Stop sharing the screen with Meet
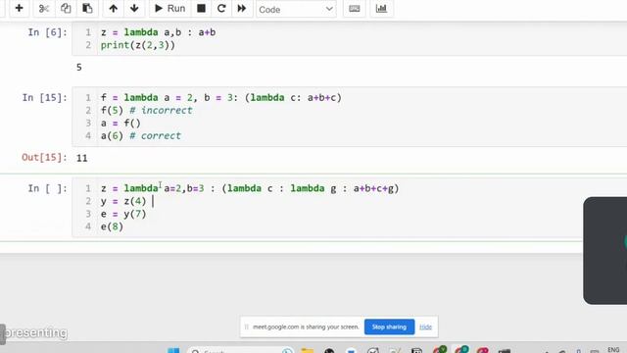This screenshot has height=353, width=627. point(389,327)
